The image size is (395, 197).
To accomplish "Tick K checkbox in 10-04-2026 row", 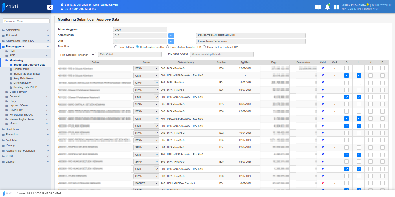I will coord(370,133).
